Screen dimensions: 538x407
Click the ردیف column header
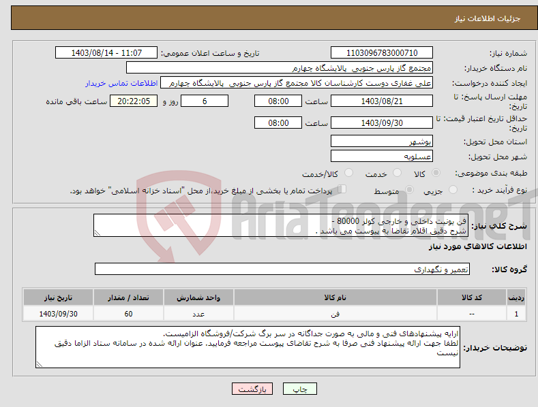516,297
